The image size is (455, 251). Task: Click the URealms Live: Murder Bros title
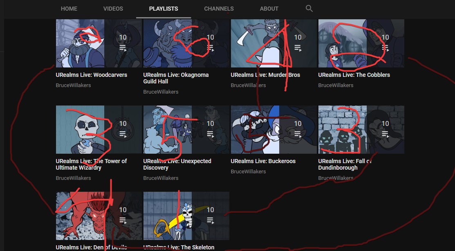pos(265,75)
